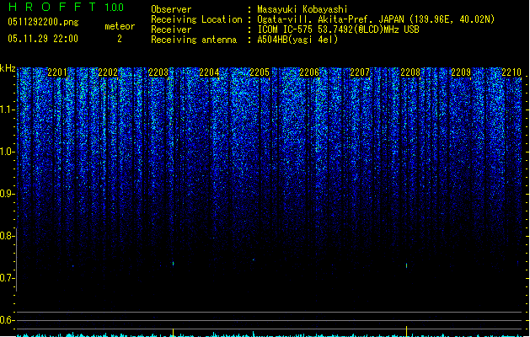The width and height of the screenshot is (530, 337).
Task: Click observer name Masayuki Kobayashi
Action: (x=302, y=9)
